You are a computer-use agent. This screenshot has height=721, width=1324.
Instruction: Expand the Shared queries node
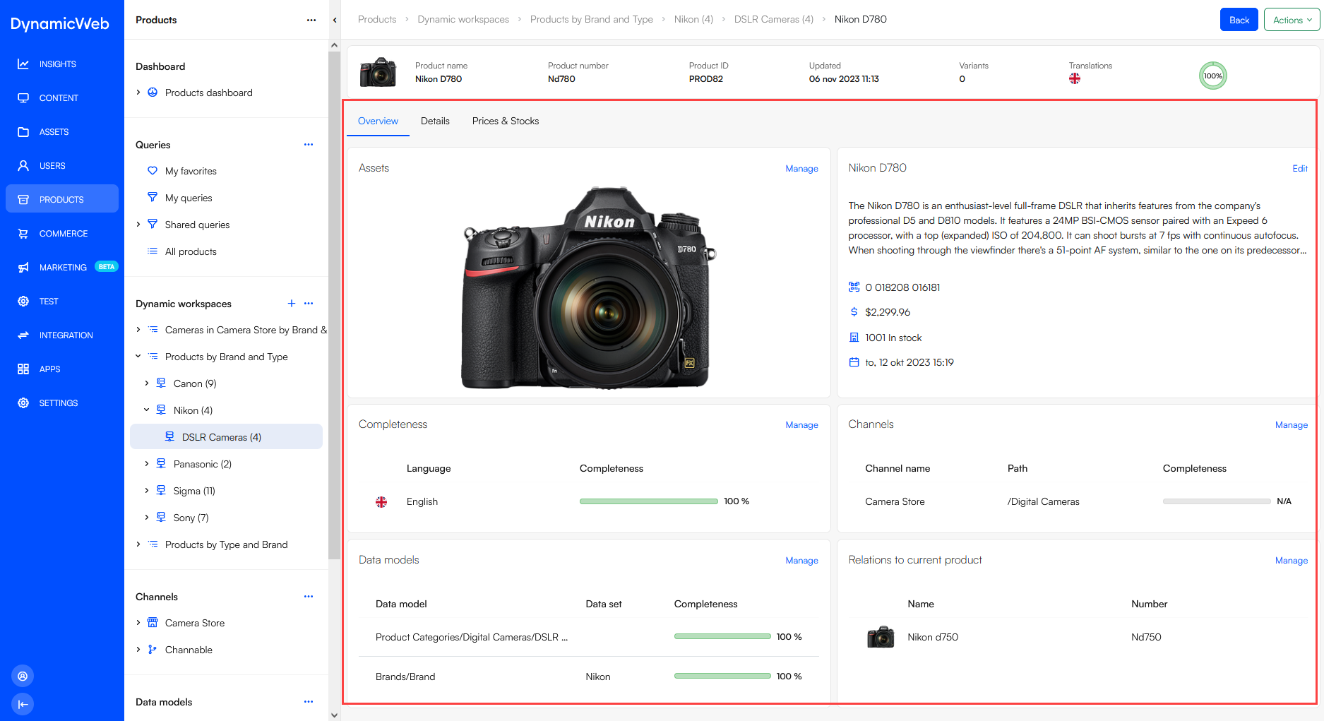tap(138, 225)
